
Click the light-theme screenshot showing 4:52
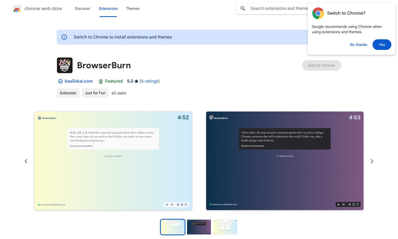click(x=113, y=161)
